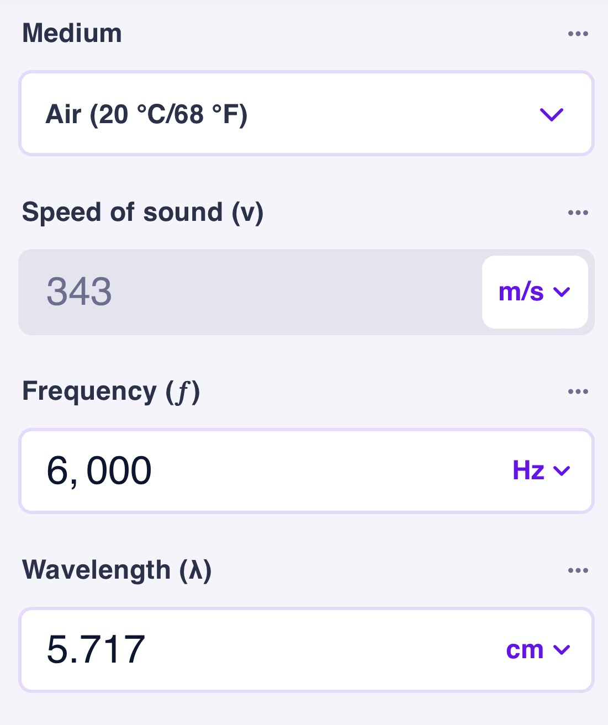Click the Frequency (f) label
Image resolution: width=608 pixels, height=725 pixels.
pos(111,391)
